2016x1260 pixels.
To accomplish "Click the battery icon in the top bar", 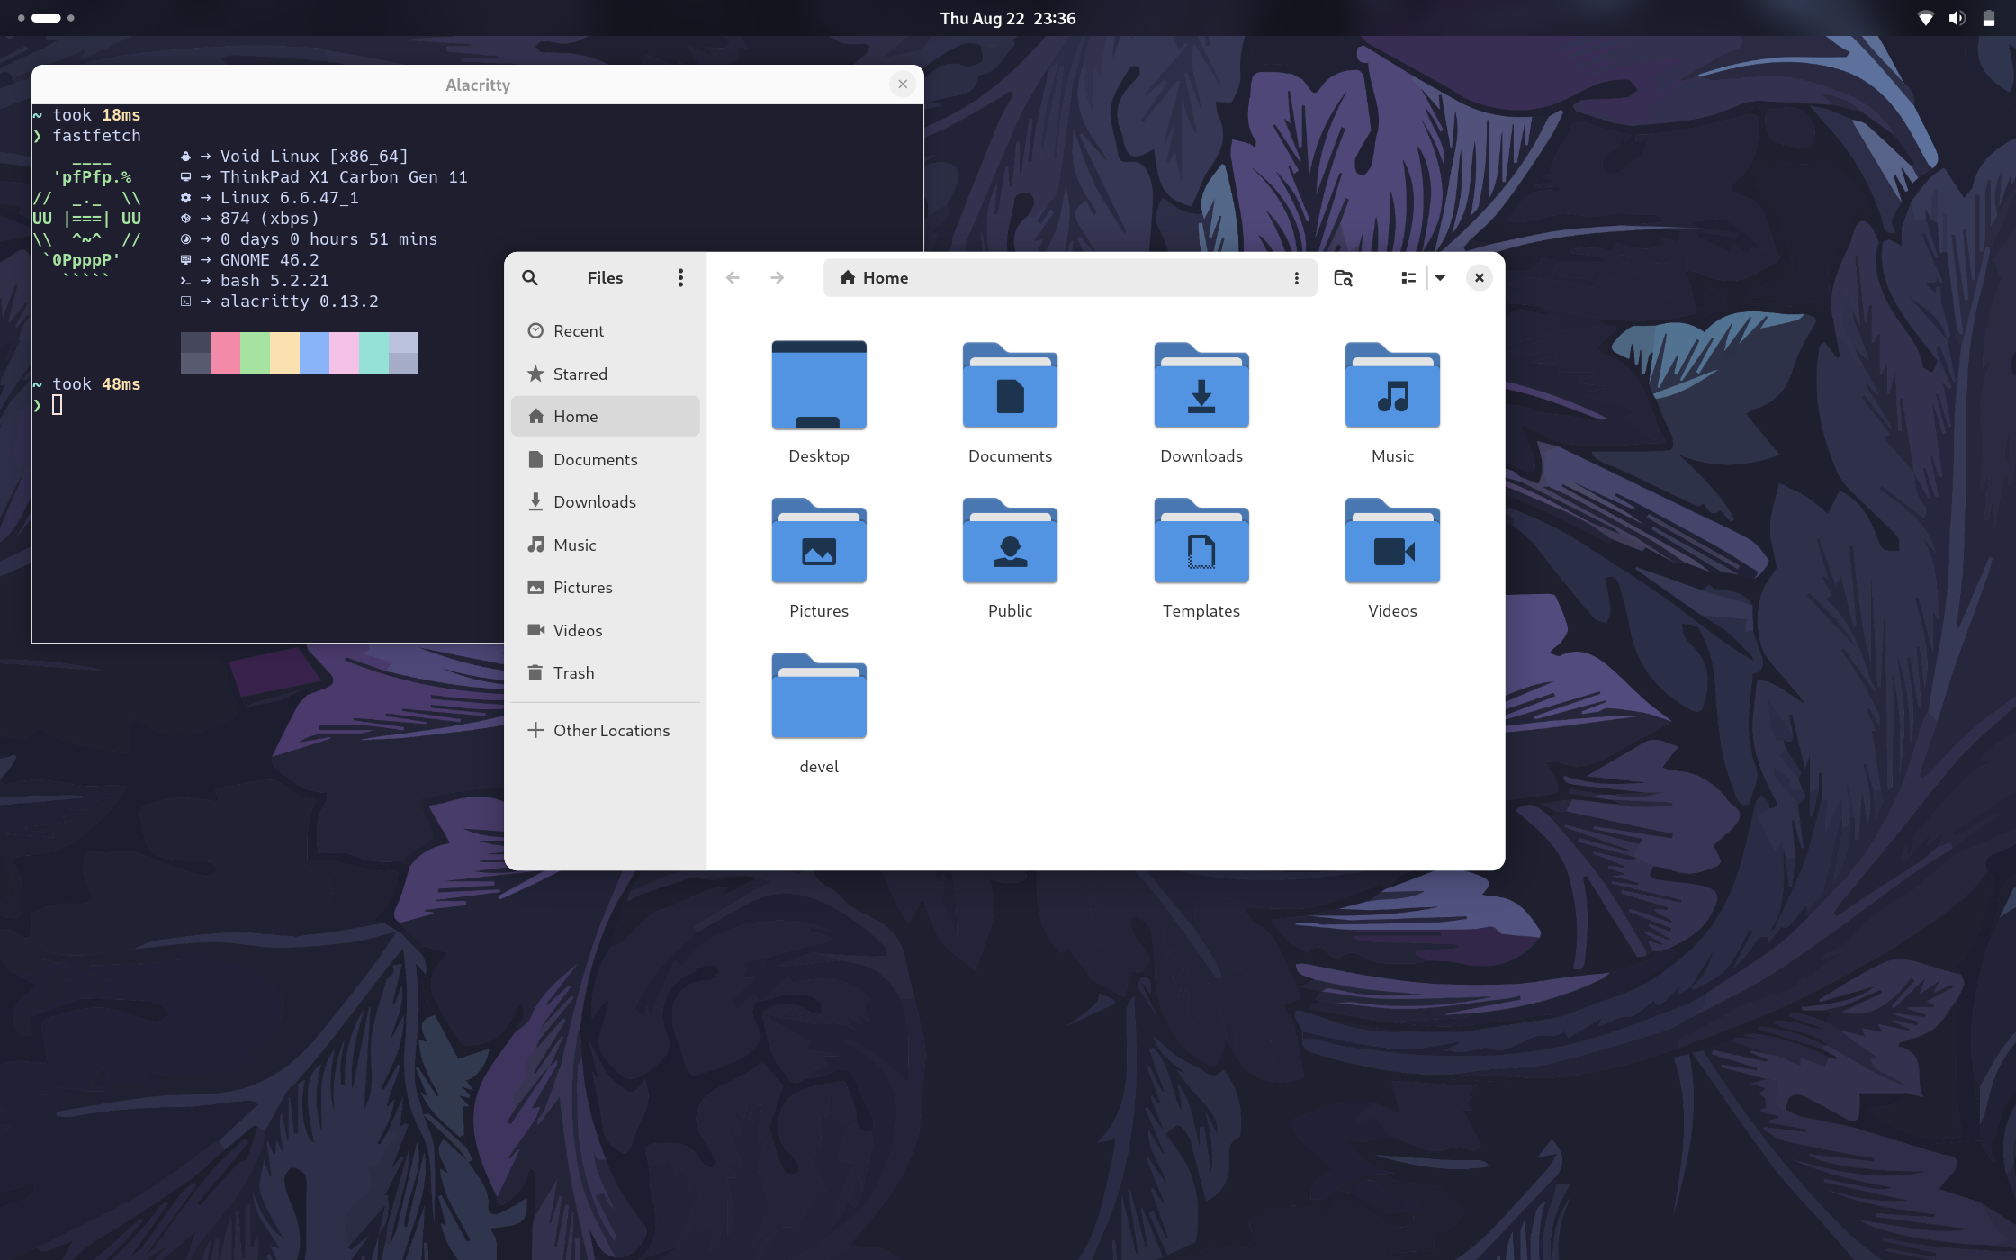I will point(1988,18).
